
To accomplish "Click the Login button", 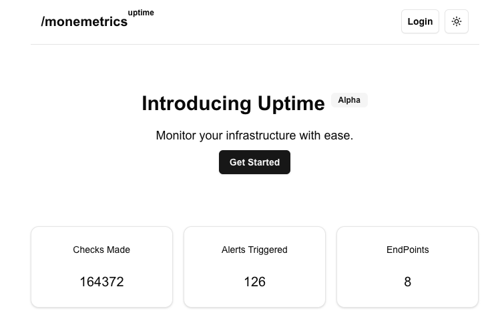I will (x=420, y=21).
